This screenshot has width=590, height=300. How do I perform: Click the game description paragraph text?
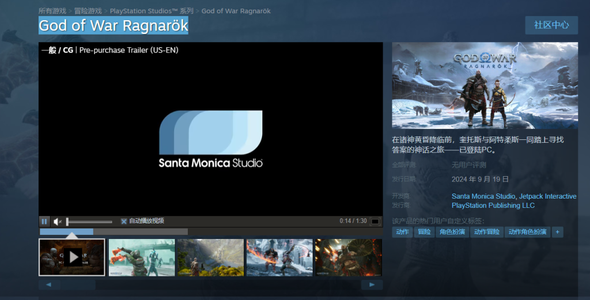tap(478, 145)
